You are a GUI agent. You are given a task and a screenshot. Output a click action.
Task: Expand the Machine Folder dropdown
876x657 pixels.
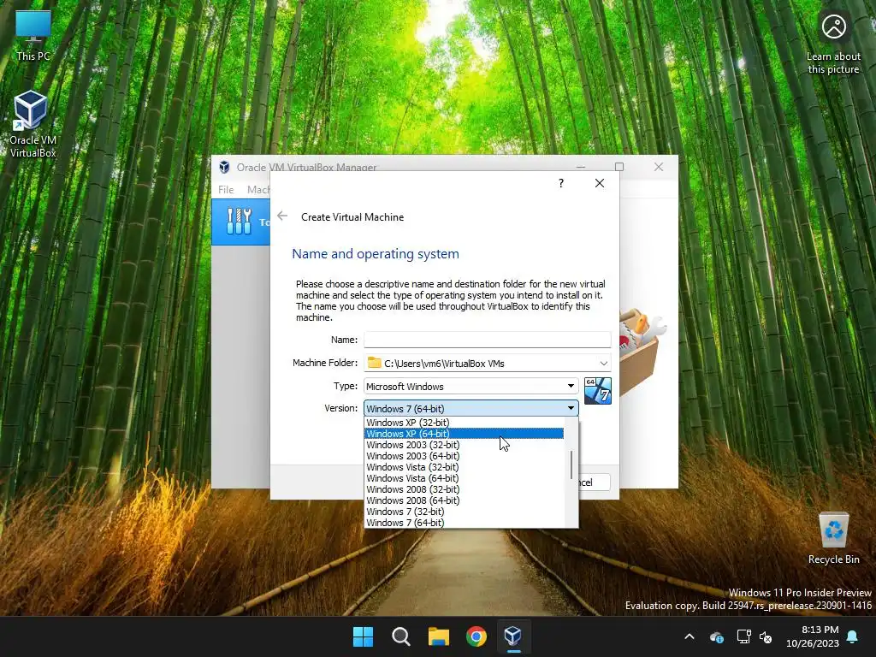point(603,363)
